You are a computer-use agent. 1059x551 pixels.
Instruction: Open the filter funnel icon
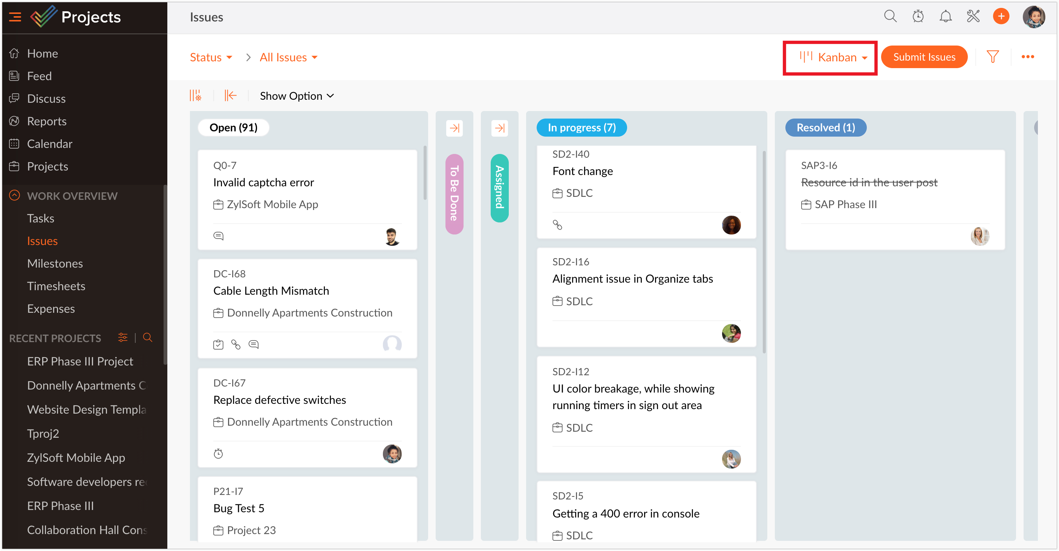point(992,57)
